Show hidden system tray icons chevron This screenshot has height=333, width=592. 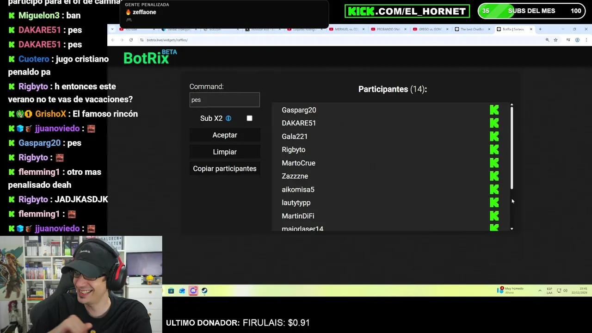[x=540, y=290]
